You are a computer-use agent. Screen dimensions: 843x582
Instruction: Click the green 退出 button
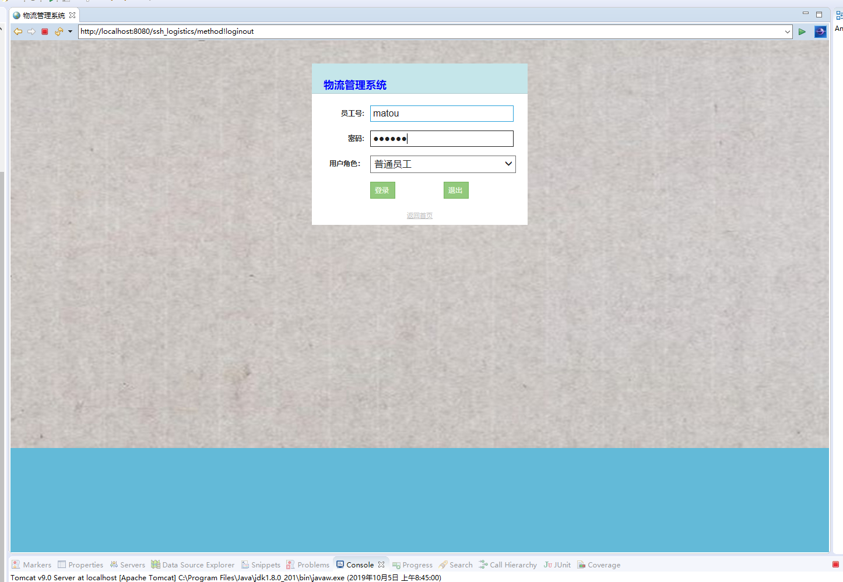point(456,191)
